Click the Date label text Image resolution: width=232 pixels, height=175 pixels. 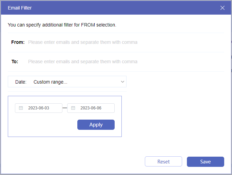point(21,82)
